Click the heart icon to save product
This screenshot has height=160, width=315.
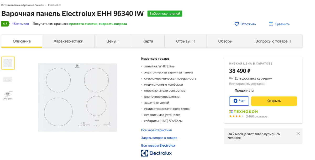pos(237,24)
